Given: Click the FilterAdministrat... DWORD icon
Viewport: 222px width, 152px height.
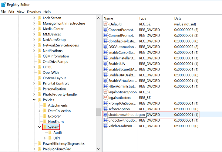Looking at the screenshot, I should click(105, 86).
